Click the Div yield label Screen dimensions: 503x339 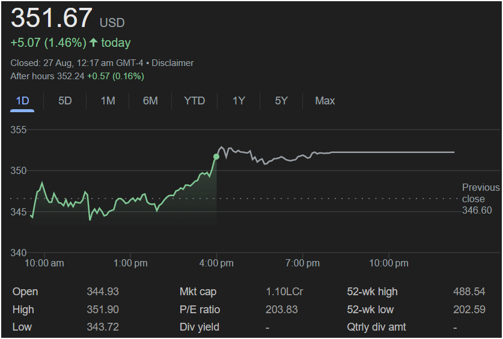point(199,327)
